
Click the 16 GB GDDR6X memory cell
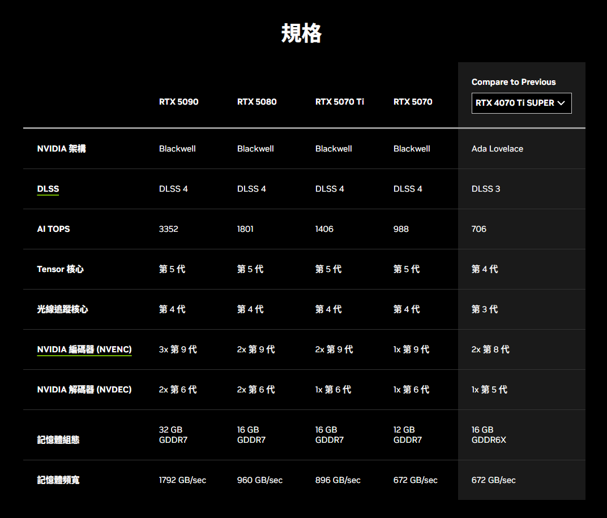pos(489,435)
